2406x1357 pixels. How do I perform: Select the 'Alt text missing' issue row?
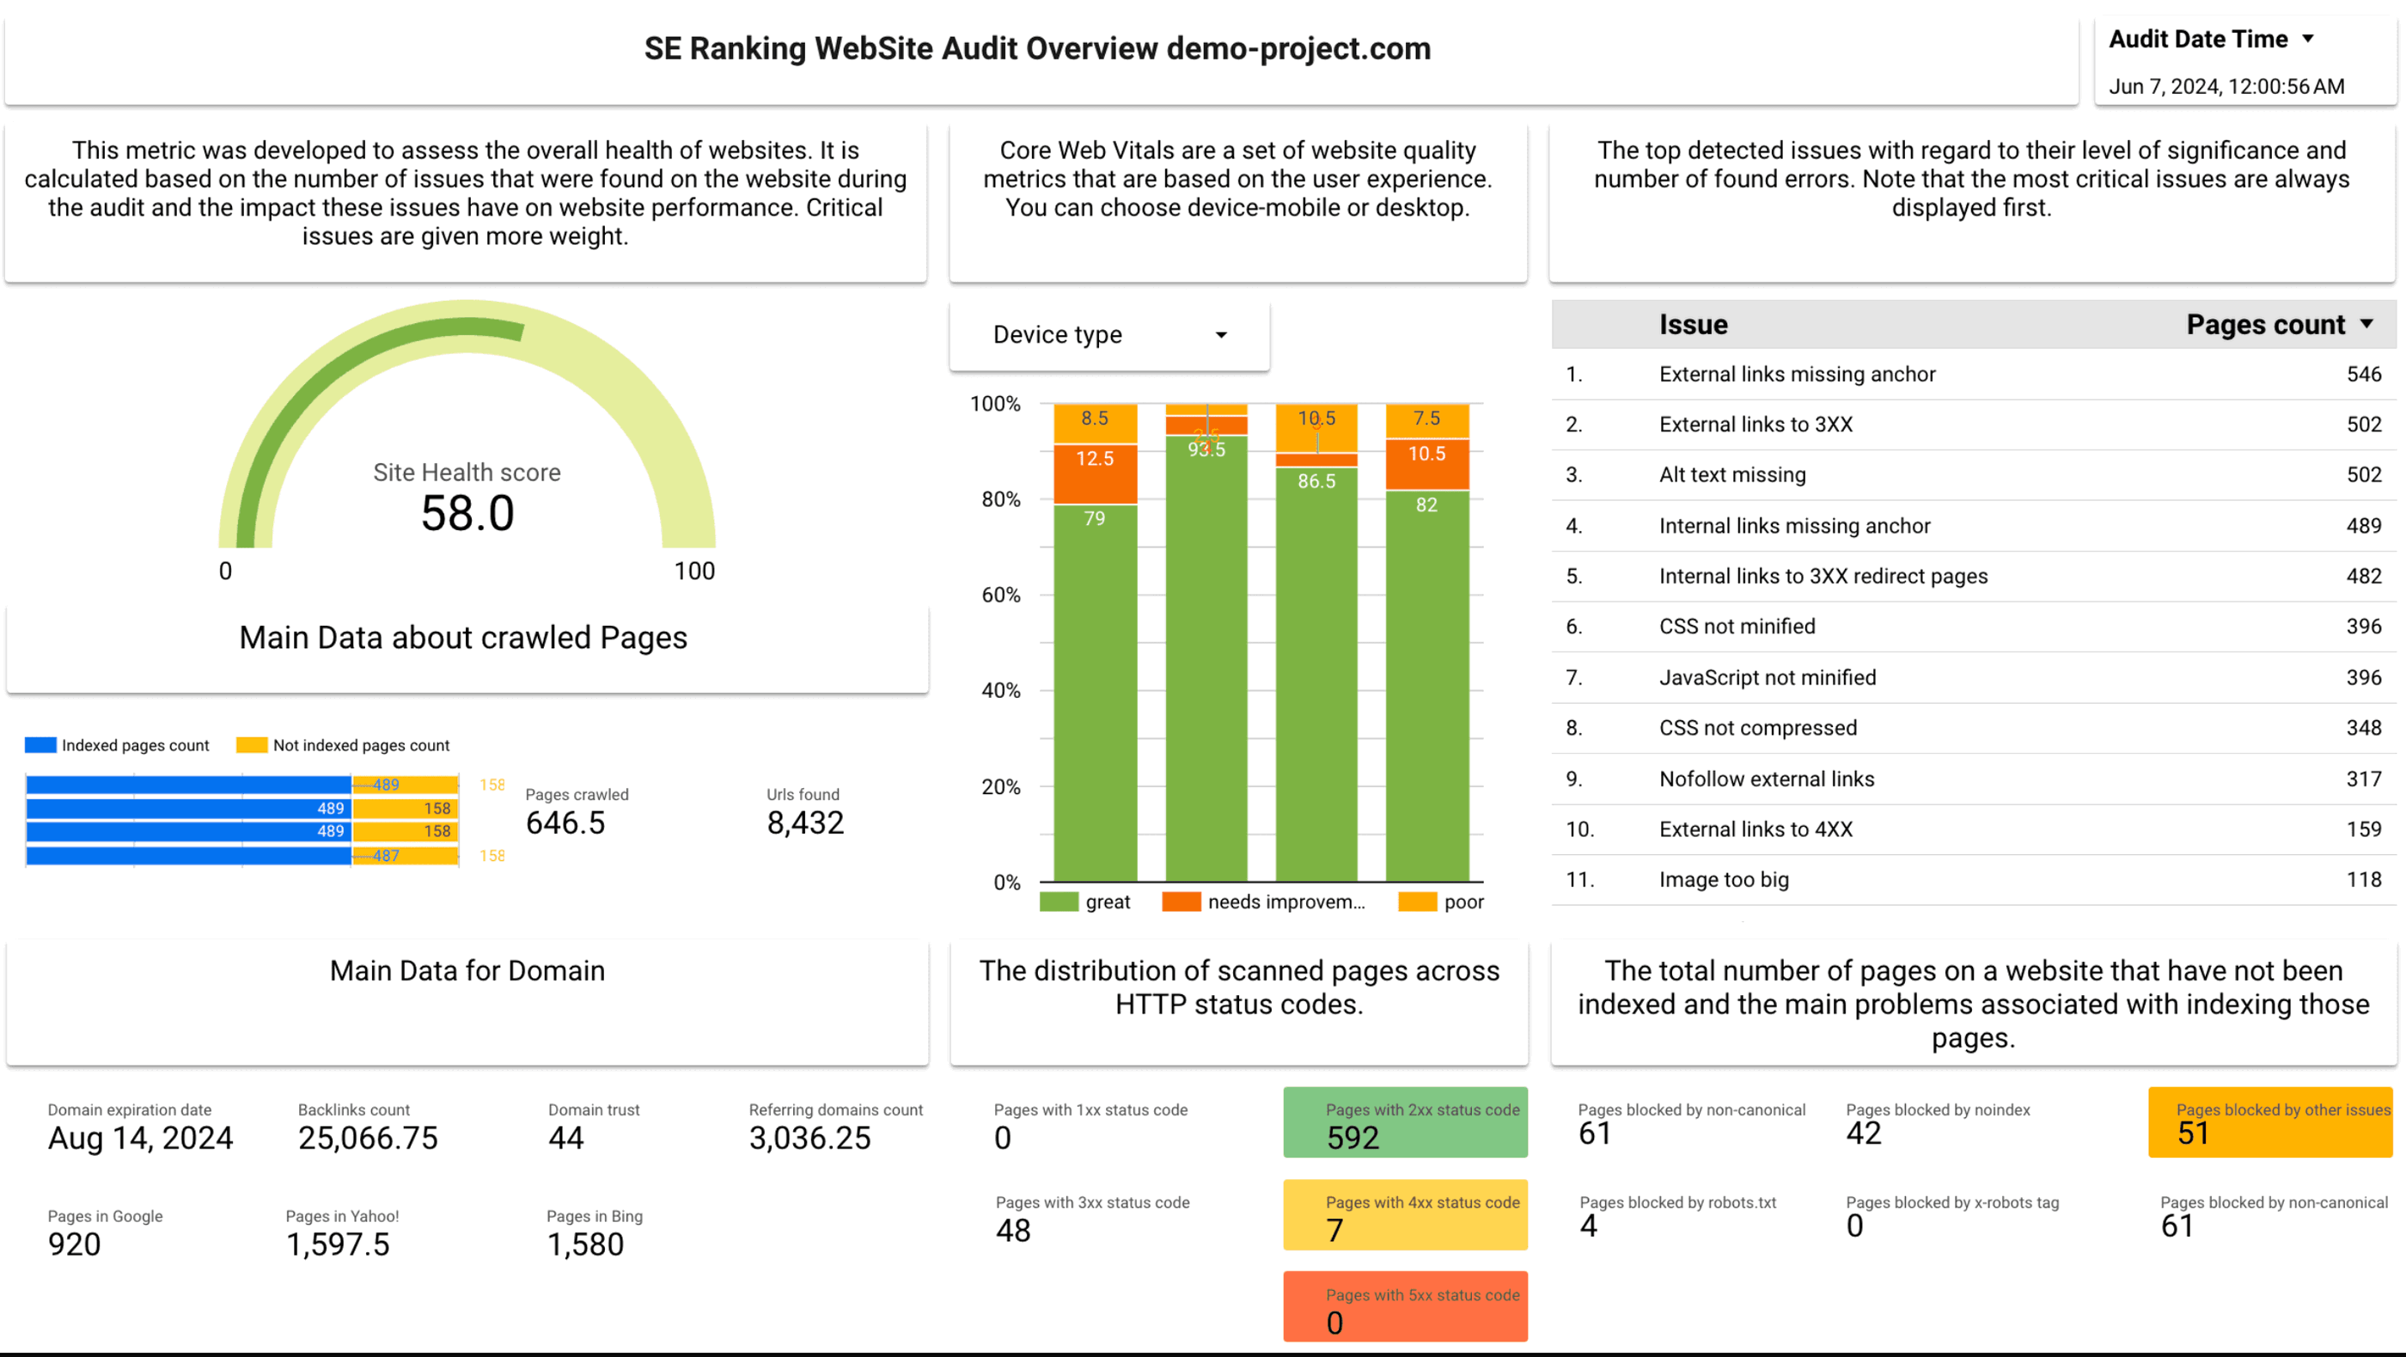coord(1731,474)
